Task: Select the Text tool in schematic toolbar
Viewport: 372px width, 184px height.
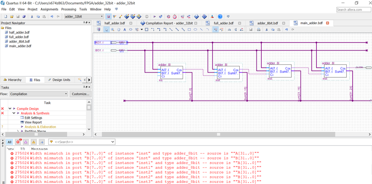Action: click(124, 30)
